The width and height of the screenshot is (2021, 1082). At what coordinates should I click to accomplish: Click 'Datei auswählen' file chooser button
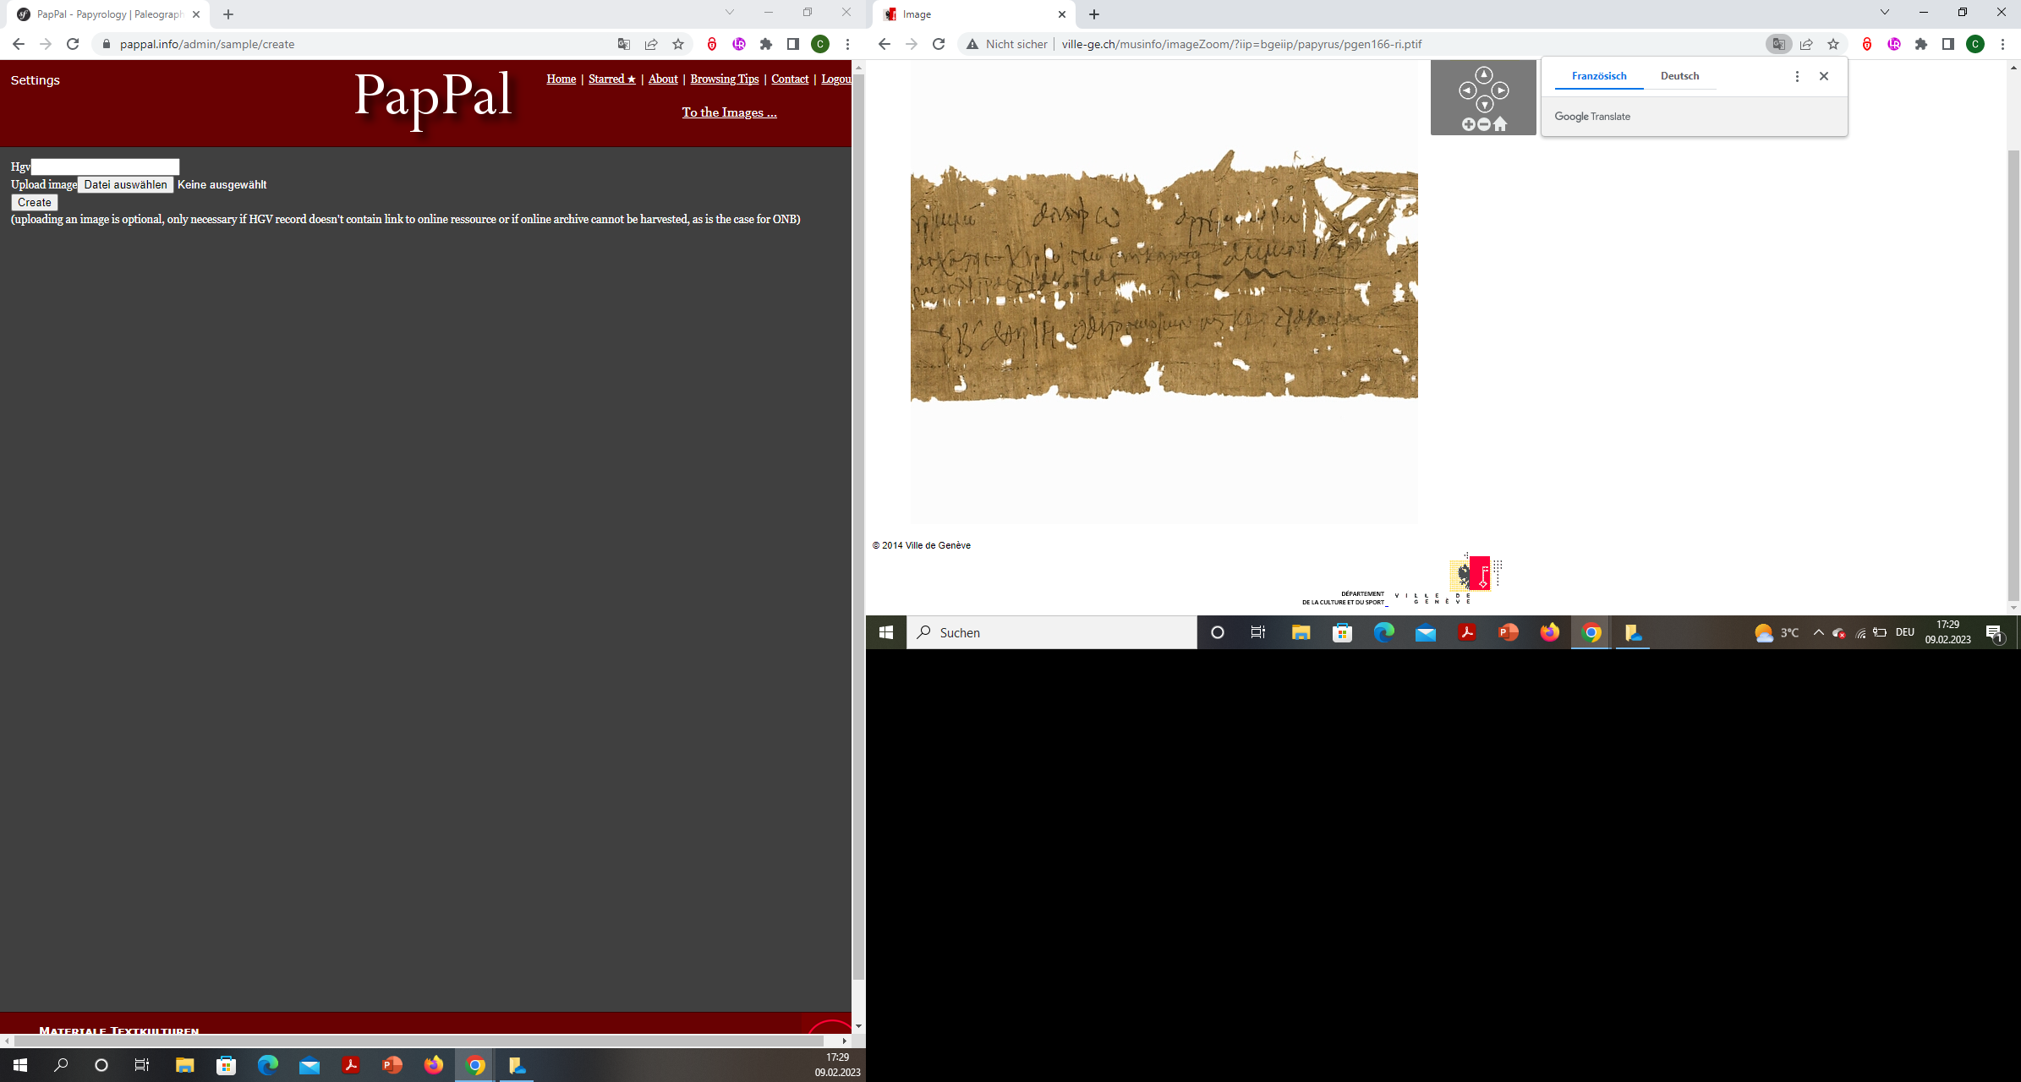[x=125, y=184]
